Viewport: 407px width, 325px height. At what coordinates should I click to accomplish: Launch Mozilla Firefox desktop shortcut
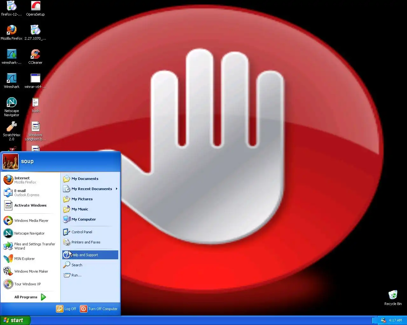11,33
